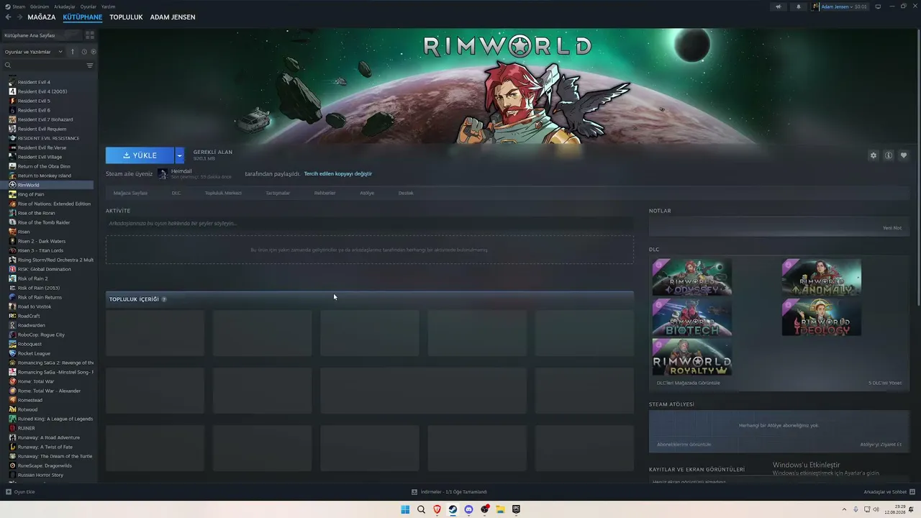Open the Yardım menu
Image resolution: width=921 pixels, height=518 pixels.
point(109,6)
